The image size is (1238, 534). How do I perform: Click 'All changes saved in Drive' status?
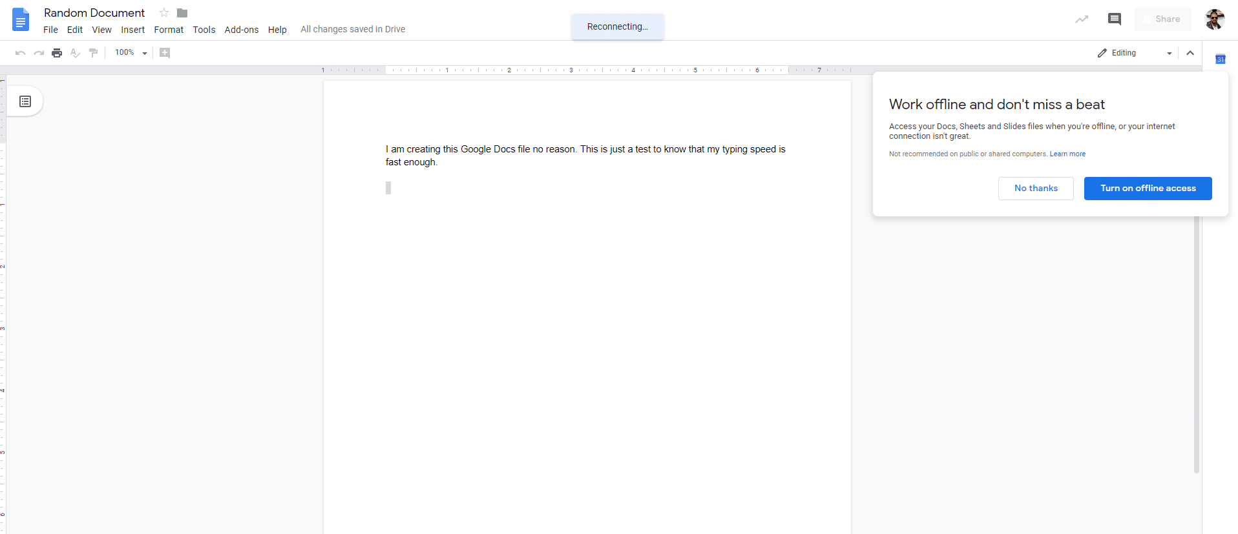point(353,29)
